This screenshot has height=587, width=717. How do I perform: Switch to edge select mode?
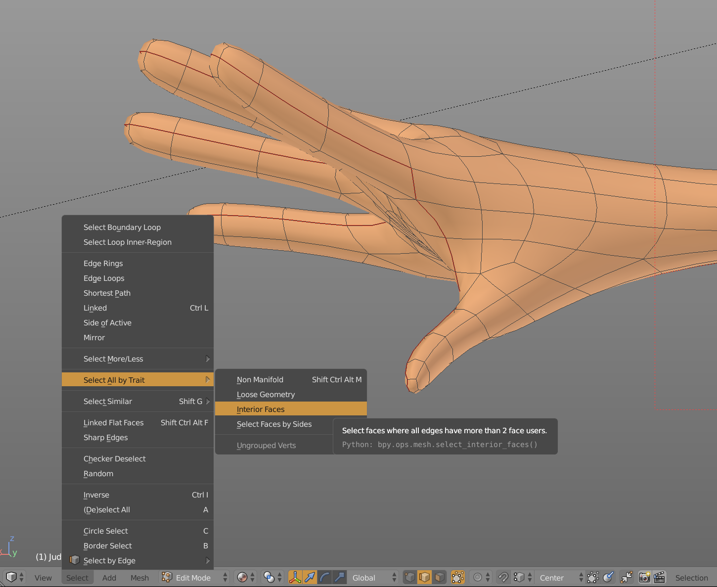[x=424, y=577]
